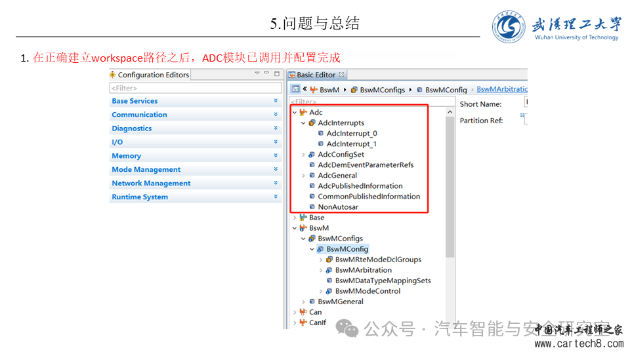Expand the BswMGeneral node arrow

303,302
